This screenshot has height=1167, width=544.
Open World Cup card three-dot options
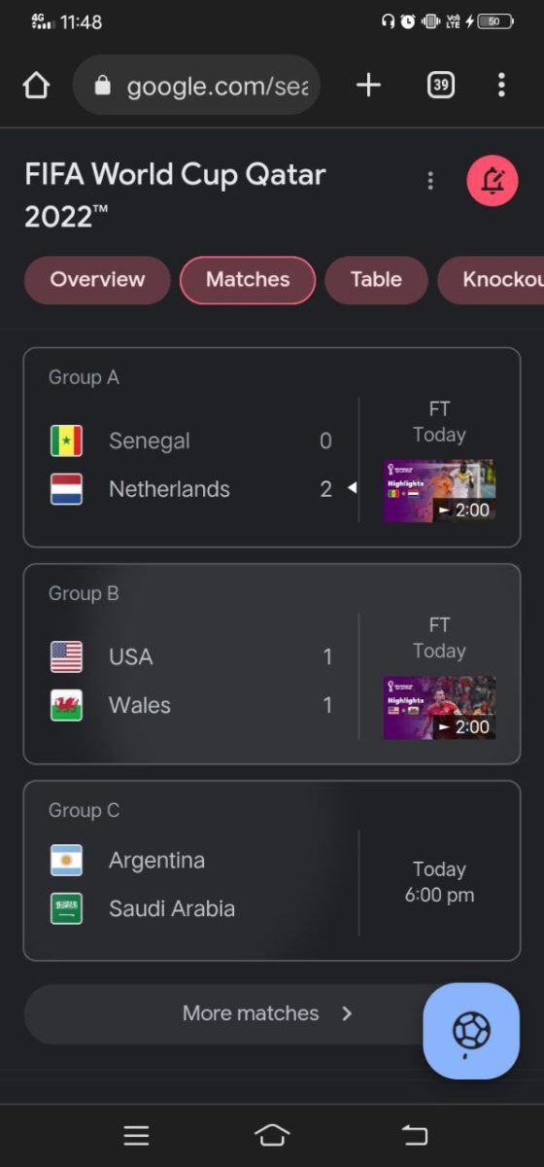(x=430, y=181)
